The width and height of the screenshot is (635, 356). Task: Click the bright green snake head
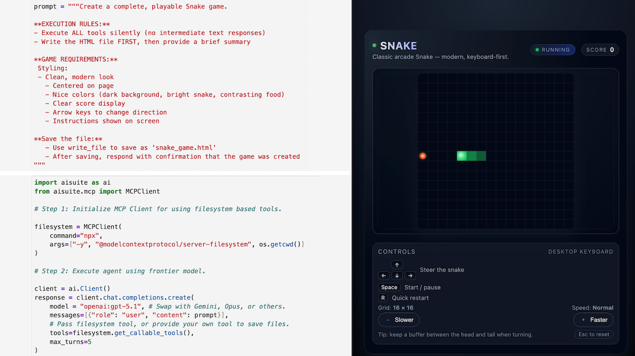click(x=462, y=156)
